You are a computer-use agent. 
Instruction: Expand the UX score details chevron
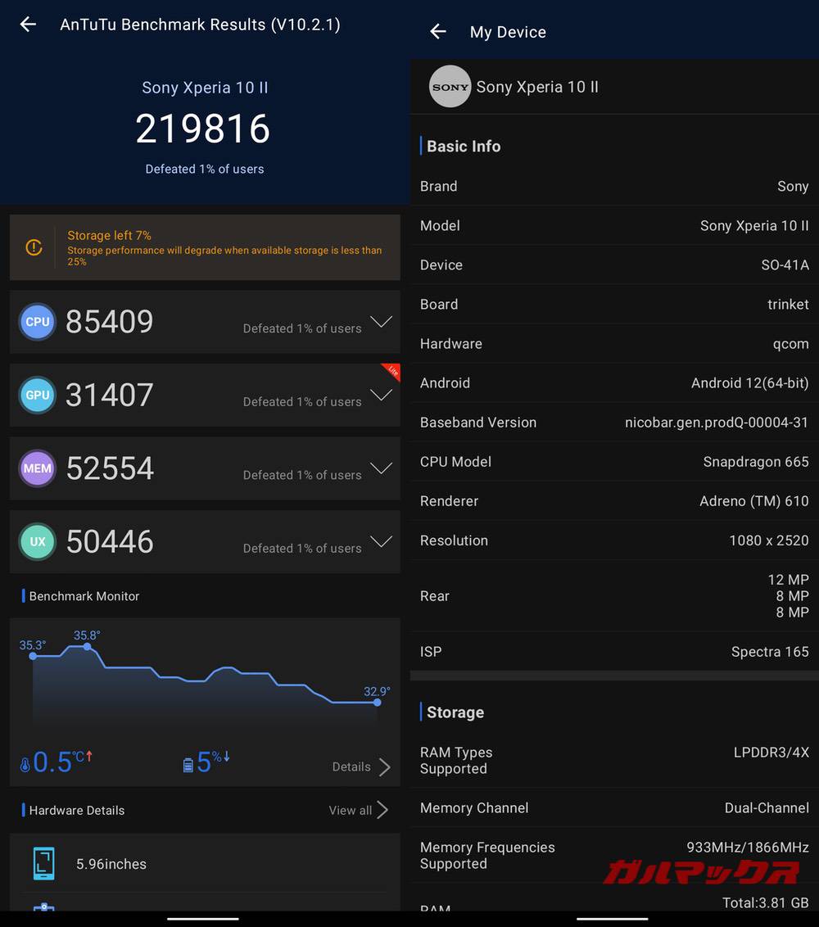point(381,541)
